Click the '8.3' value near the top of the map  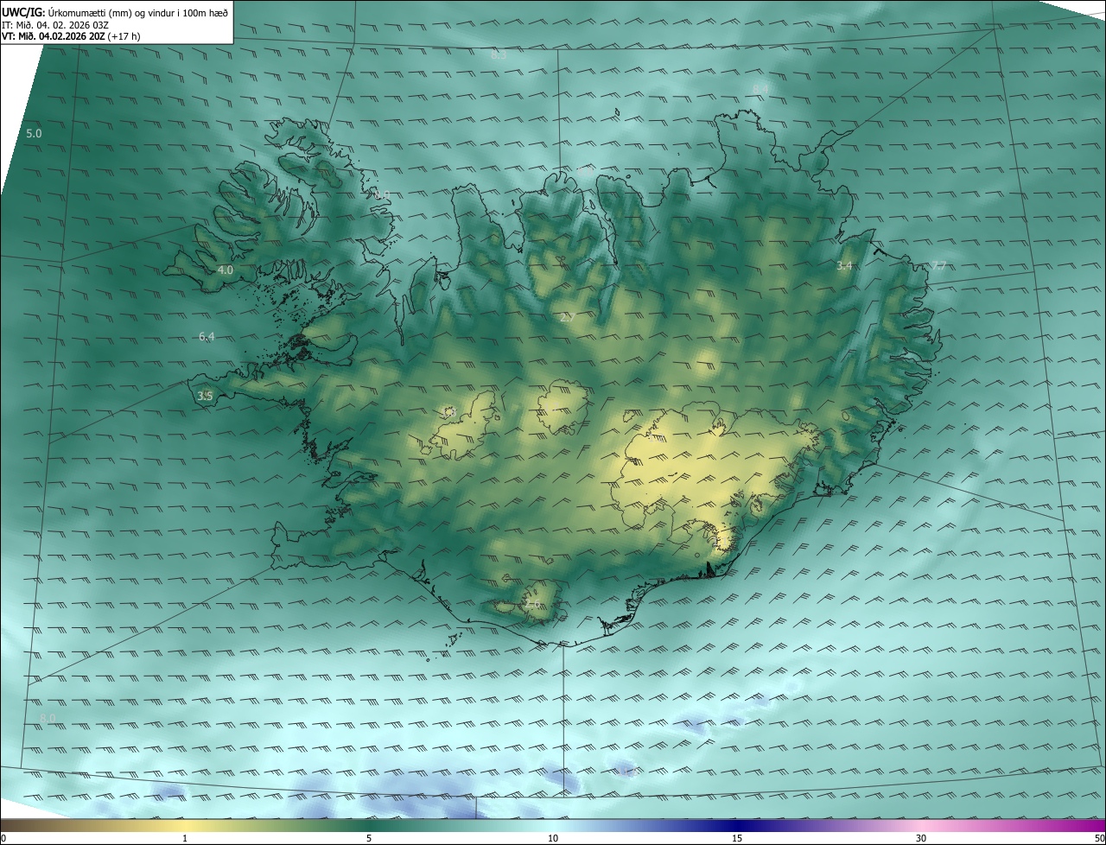pyautogui.click(x=499, y=55)
